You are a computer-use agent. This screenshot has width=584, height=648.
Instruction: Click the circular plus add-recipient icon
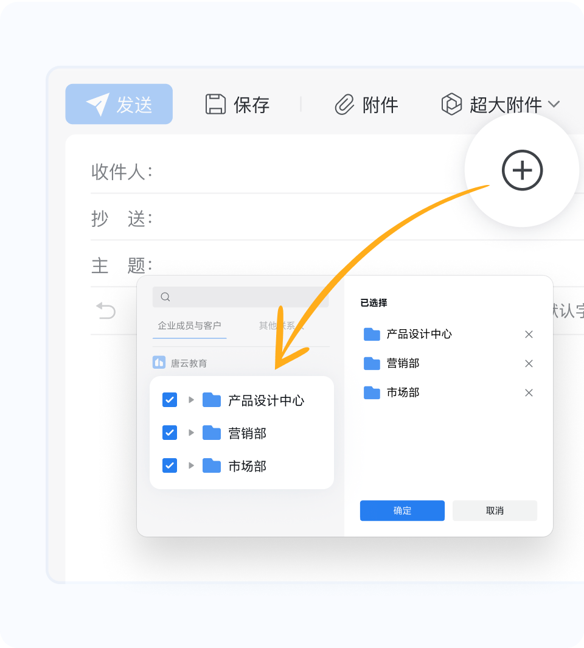[522, 170]
